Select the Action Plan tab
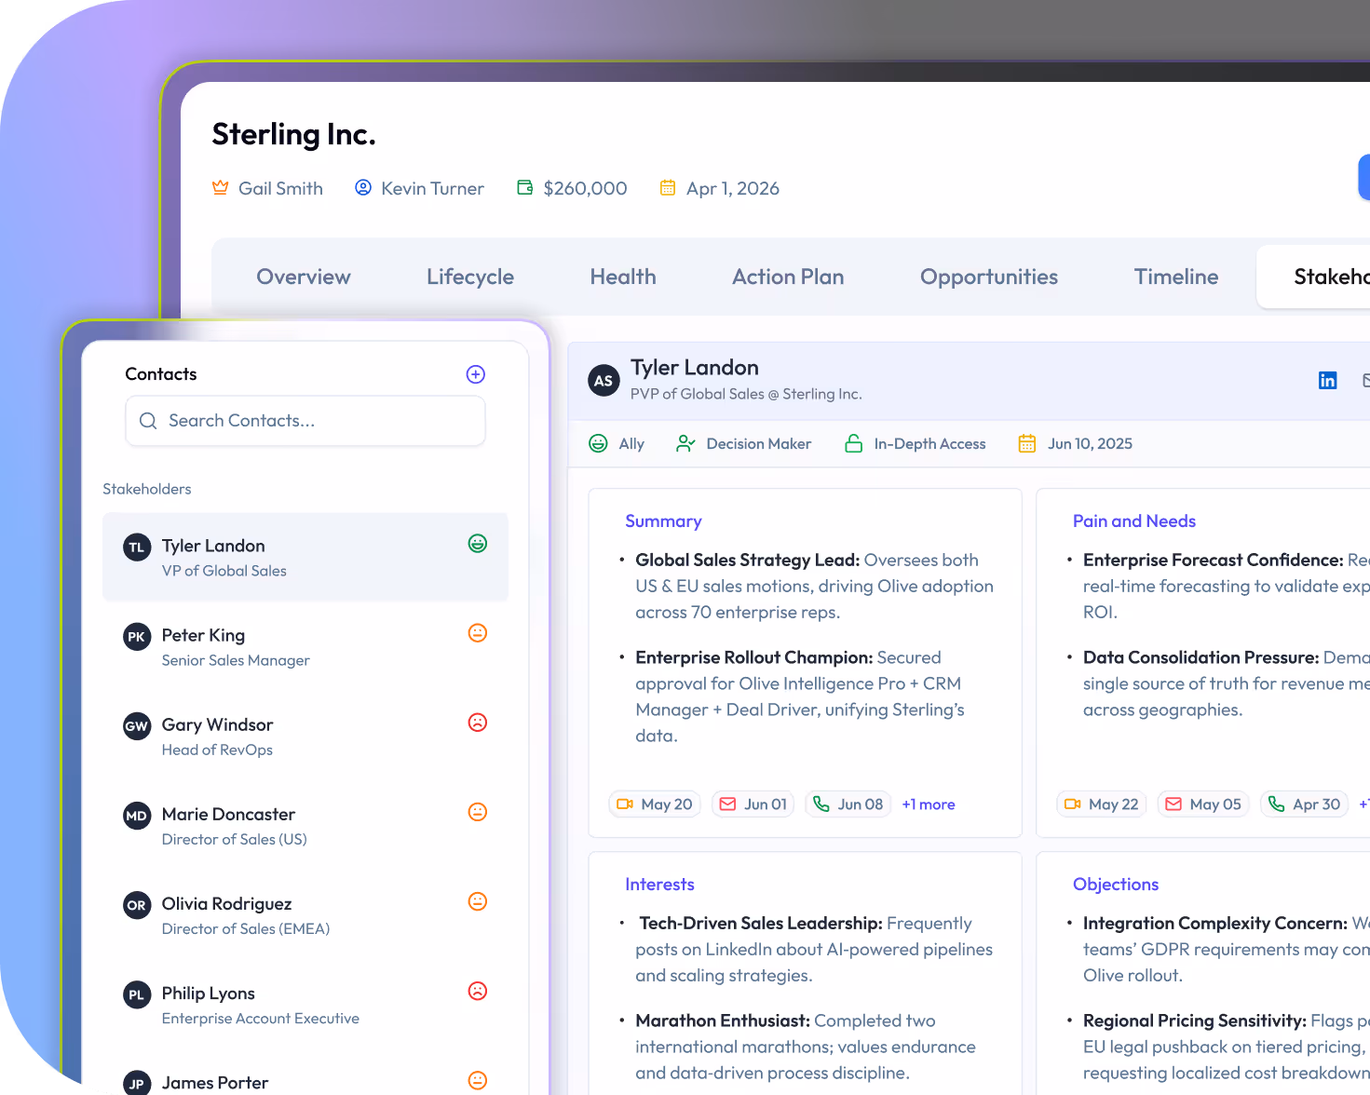Screen dimensions: 1370x1095 [x=788, y=277]
